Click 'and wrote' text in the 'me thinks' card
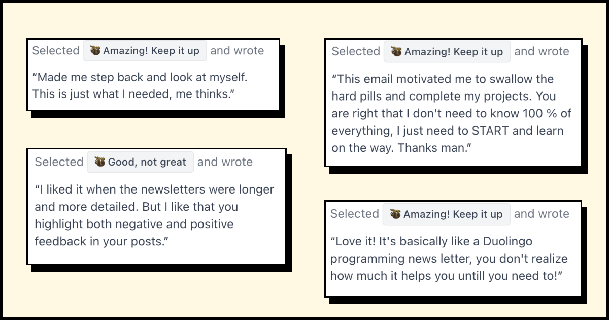The height and width of the screenshot is (320, 609). point(237,51)
